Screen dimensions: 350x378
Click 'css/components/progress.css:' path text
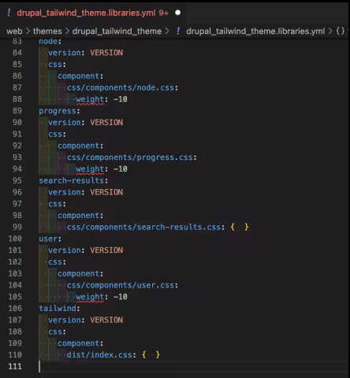(x=132, y=157)
